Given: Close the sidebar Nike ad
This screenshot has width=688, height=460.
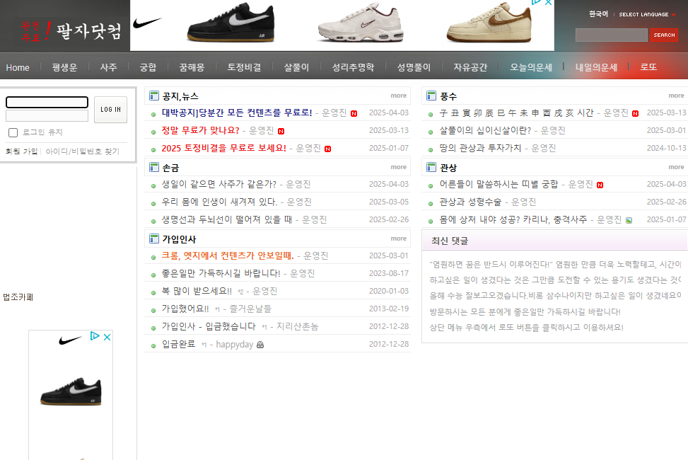Looking at the screenshot, I should 107,337.
